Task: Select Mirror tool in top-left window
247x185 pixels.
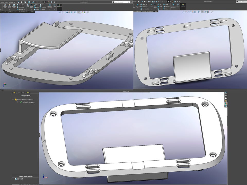Action: tap(42, 10)
